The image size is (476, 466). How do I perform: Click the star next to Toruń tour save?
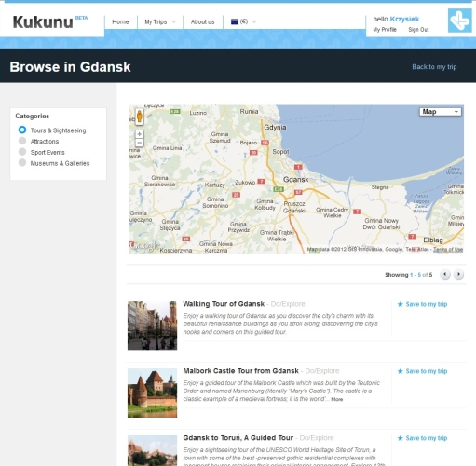click(x=401, y=438)
